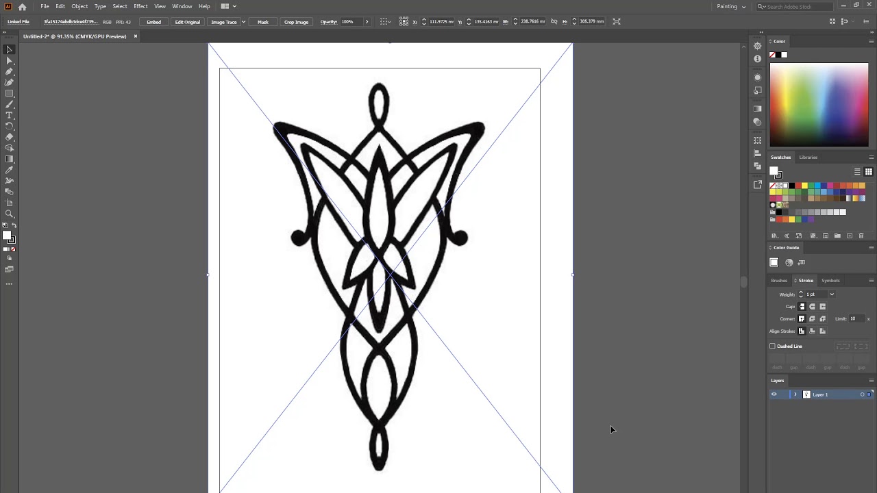Image resolution: width=877 pixels, height=493 pixels.
Task: Open the Window menu
Action: [x=182, y=6]
